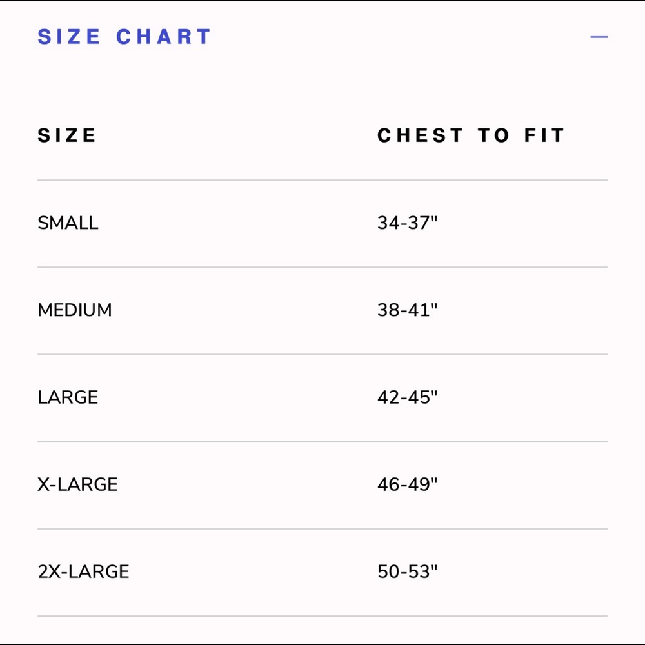Select the 42-45" chest measurement

point(407,397)
